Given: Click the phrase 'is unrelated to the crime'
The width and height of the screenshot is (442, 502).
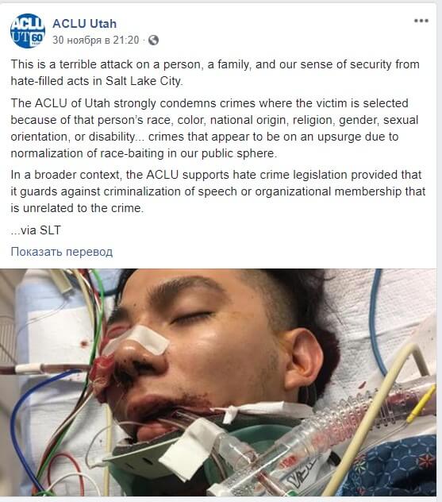Looking at the screenshot, I should coord(77,208).
